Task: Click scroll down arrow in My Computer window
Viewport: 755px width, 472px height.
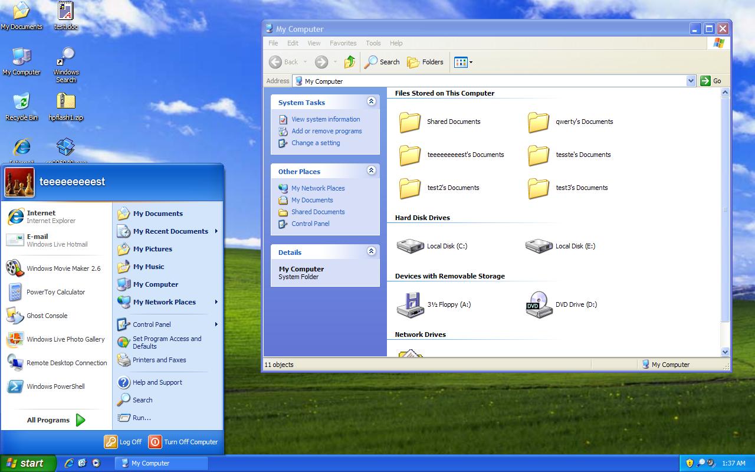Action: tap(726, 352)
